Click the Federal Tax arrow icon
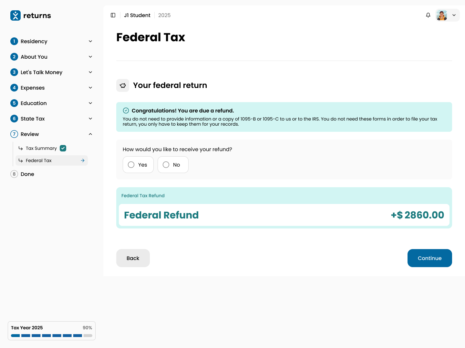 tap(83, 160)
